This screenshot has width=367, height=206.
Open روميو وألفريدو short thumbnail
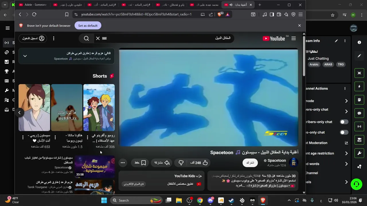pos(99,108)
